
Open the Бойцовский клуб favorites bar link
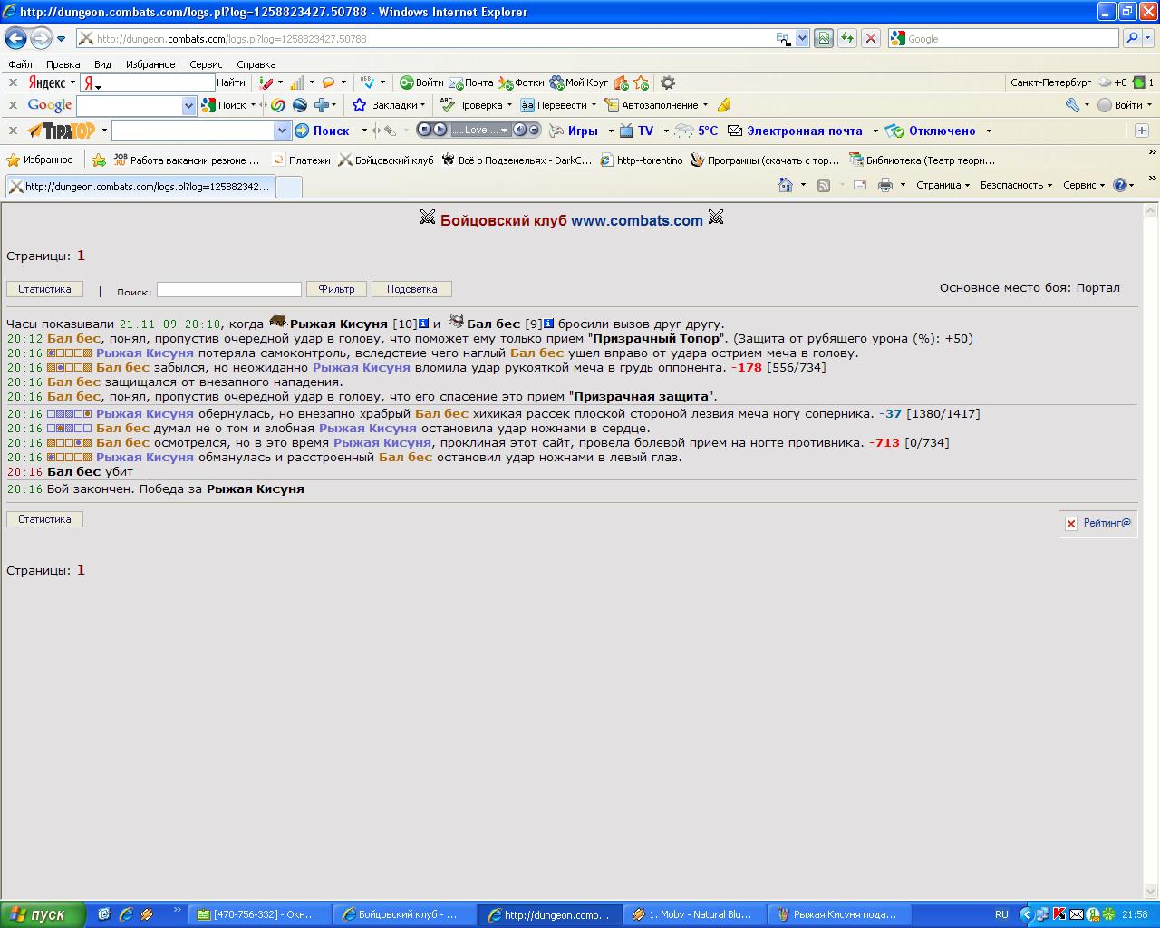pyautogui.click(x=386, y=160)
